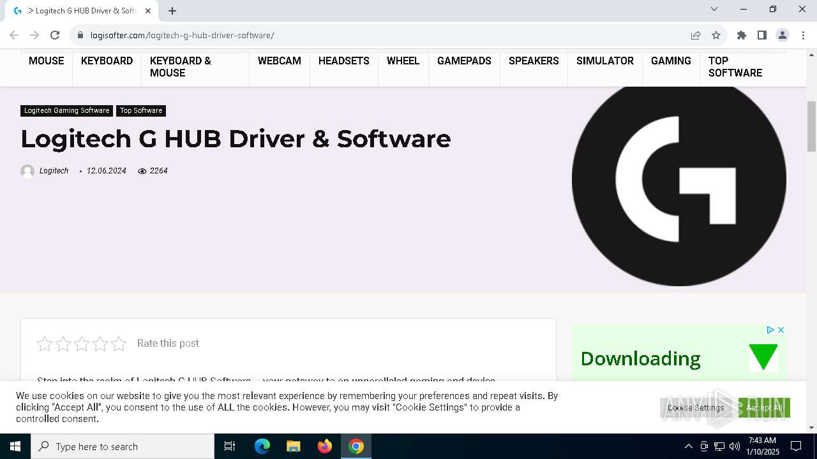Open the Chrome extensions puzzle icon
The image size is (817, 459).
742,35
